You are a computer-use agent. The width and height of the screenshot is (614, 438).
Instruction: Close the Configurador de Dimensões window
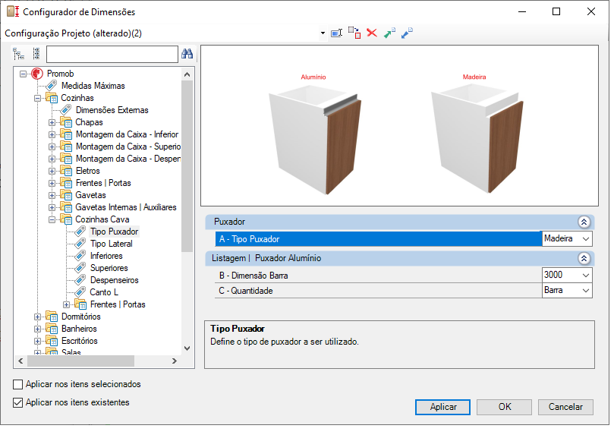click(591, 11)
